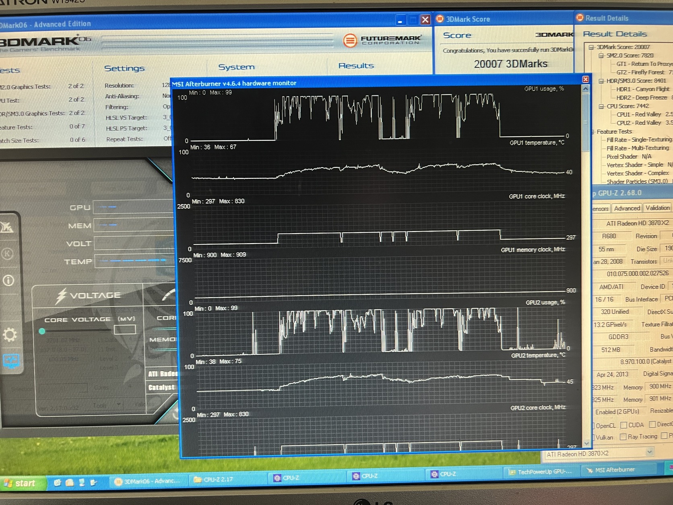Click the Futuremark orange logo in 3DMark06
Image resolution: width=673 pixels, height=505 pixels.
point(350,40)
